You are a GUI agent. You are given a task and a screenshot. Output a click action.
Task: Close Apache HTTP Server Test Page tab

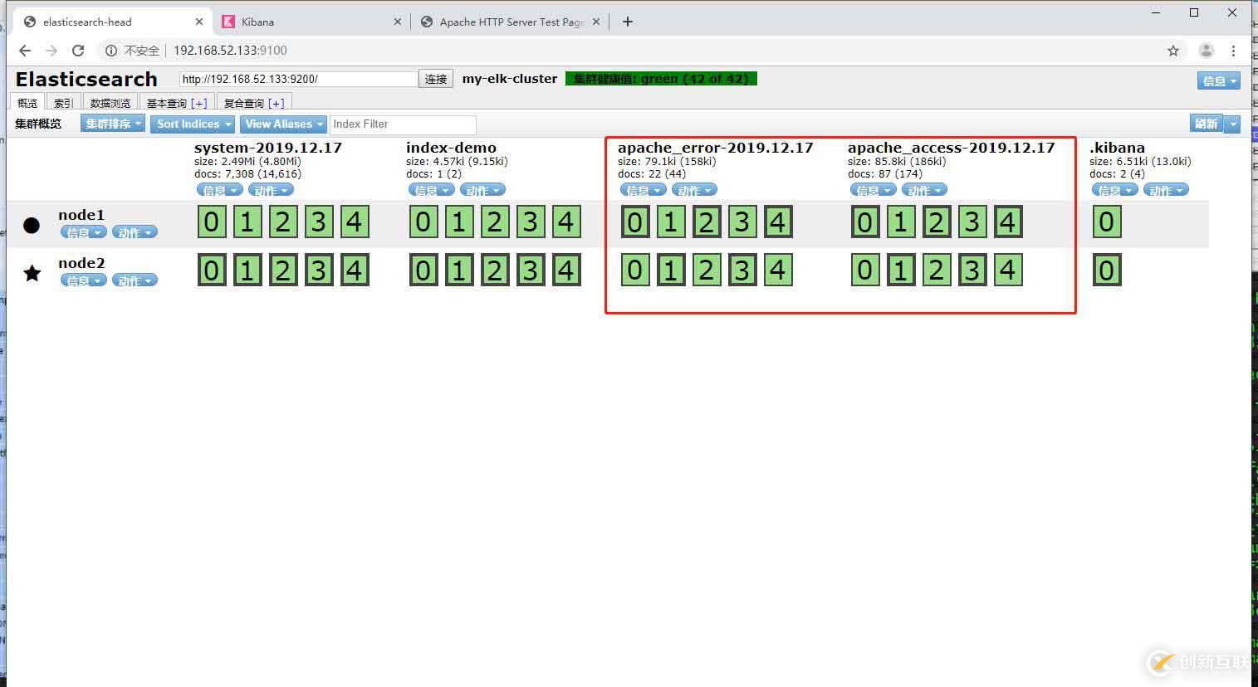pyautogui.click(x=596, y=22)
